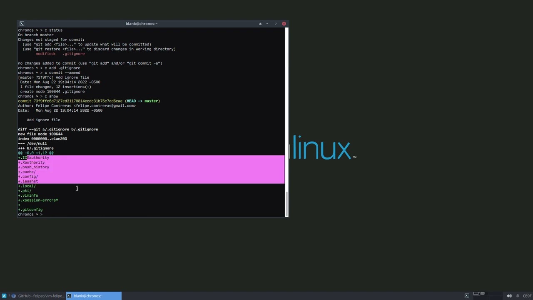This screenshot has width=533, height=300.
Task: Click the '--- /dev/null' line
Action: point(32,143)
